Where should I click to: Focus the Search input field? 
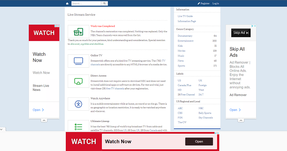click(86, 4)
